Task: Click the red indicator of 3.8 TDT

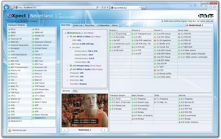Action: pyautogui.click(x=155, y=70)
